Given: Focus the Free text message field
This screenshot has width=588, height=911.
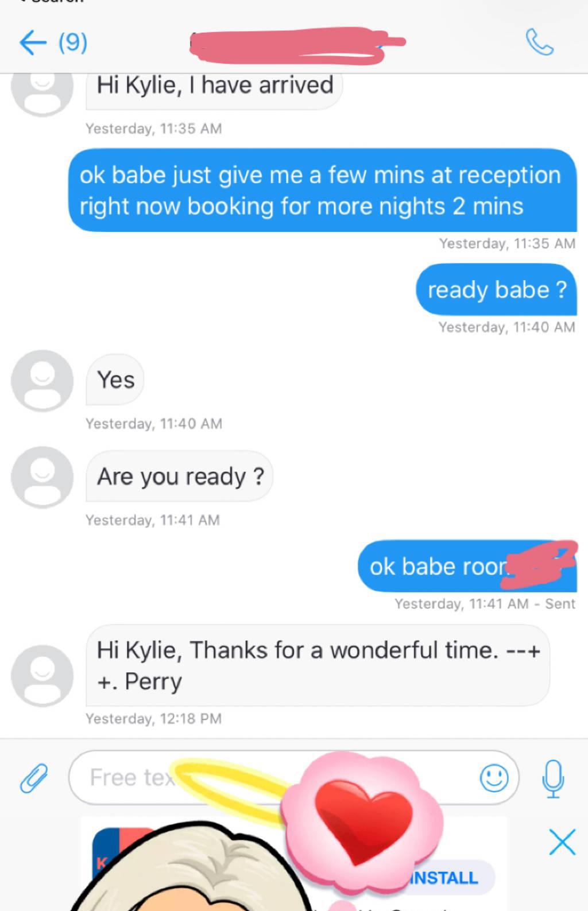Looking at the screenshot, I should pyautogui.click(x=293, y=778).
